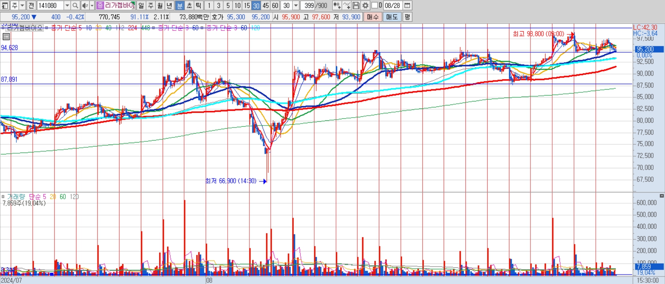
Task: Select the highlighted 30-minute interval tab
Action: click(256, 6)
